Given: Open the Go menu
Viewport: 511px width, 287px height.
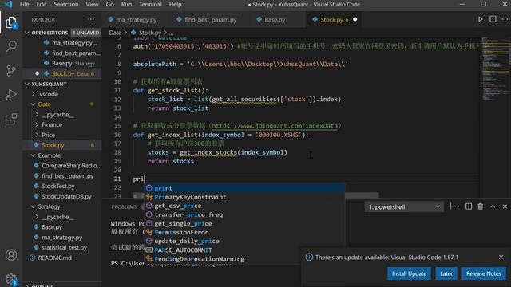Looking at the screenshot, I should click(110, 4).
